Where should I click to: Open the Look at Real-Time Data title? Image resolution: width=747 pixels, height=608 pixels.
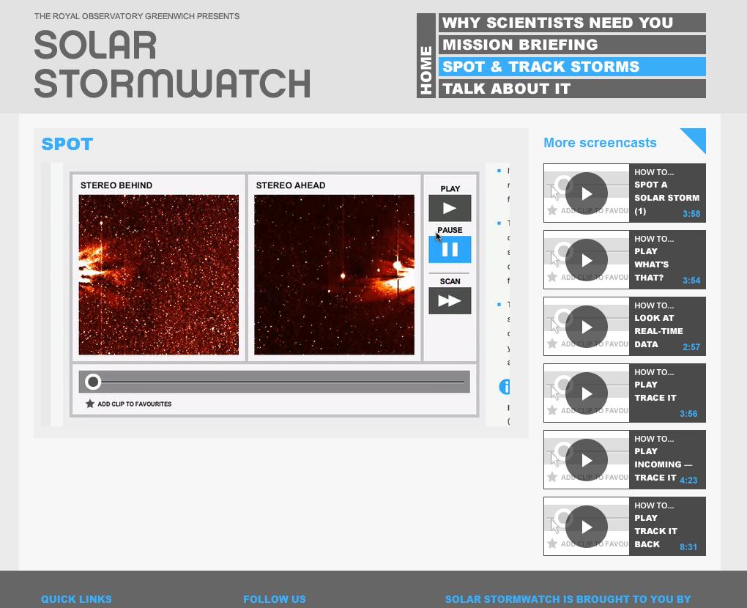(x=658, y=331)
